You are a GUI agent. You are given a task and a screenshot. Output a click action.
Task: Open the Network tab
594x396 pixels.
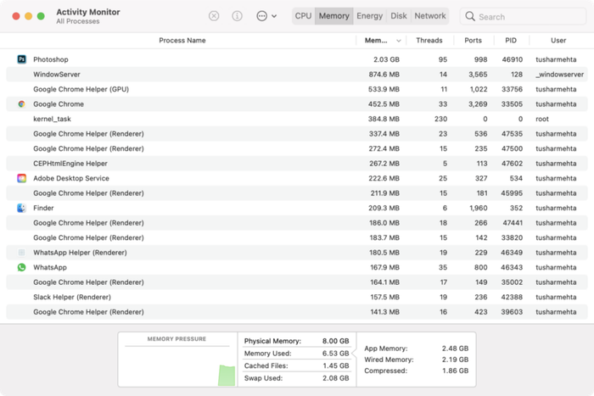point(430,16)
